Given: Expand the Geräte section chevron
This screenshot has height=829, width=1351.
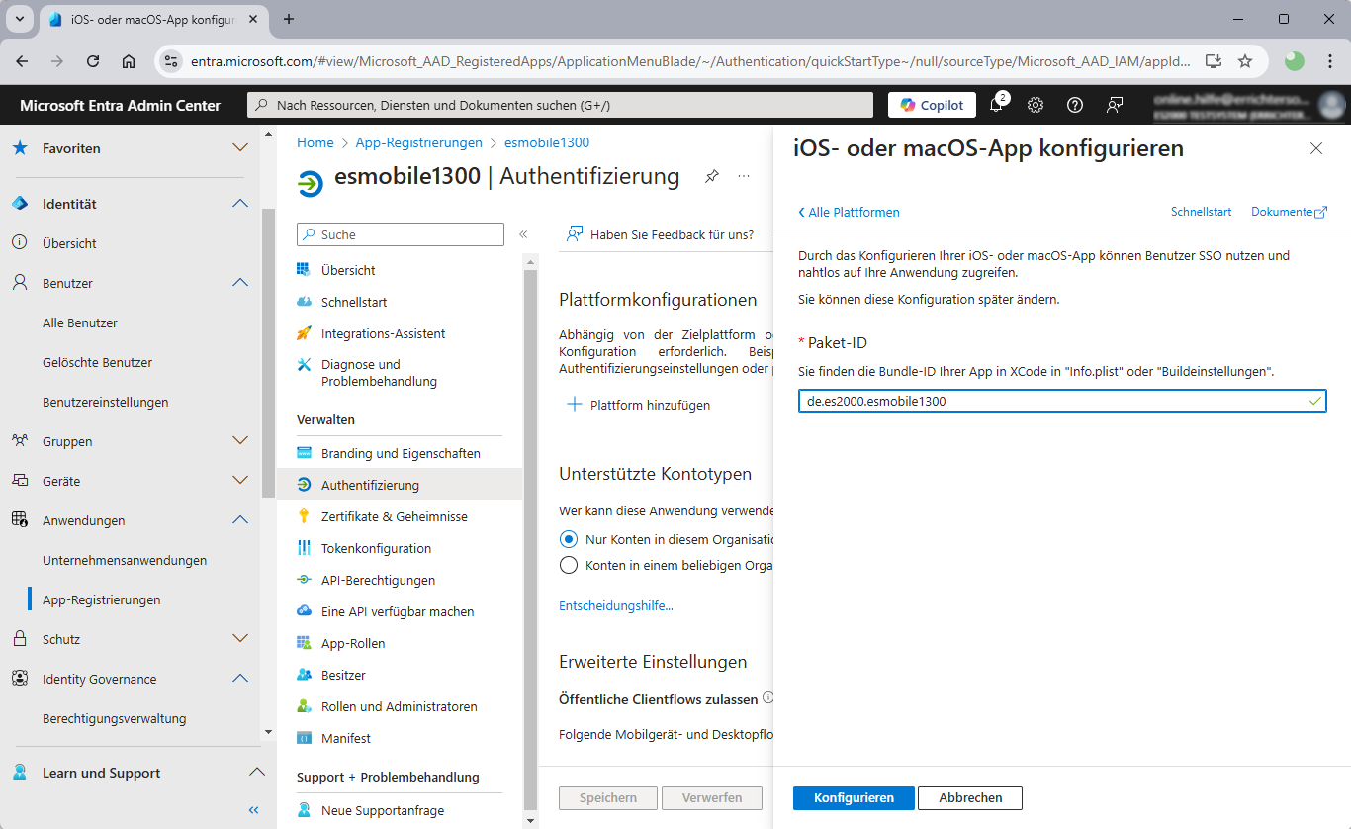Looking at the screenshot, I should (x=239, y=481).
